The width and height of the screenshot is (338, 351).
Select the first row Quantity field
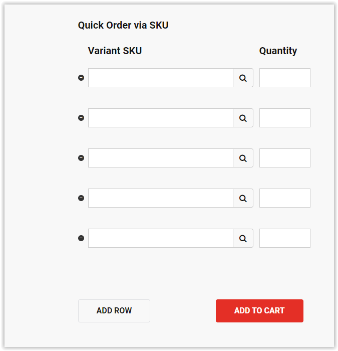tap(285, 78)
